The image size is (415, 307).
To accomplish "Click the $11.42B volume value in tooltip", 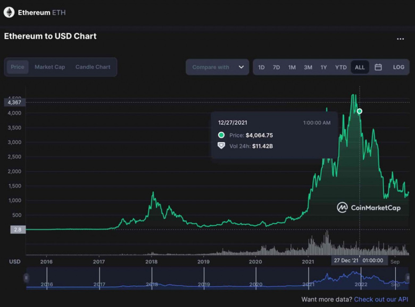I will click(262, 146).
